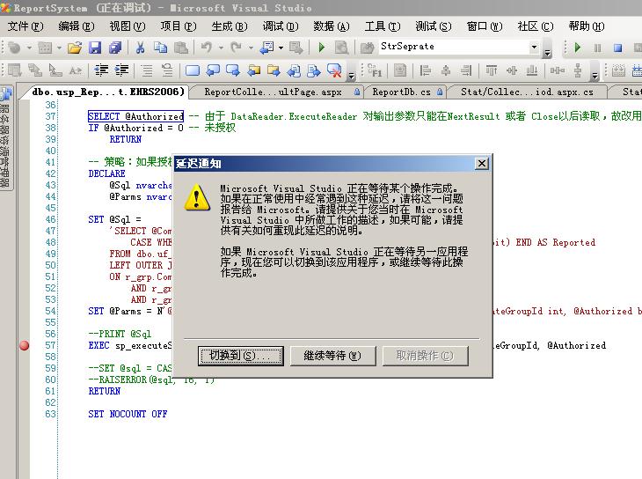Click SET NOCOUNT OFF on line 63
Viewport: 642px width, 479px height.
coord(128,414)
